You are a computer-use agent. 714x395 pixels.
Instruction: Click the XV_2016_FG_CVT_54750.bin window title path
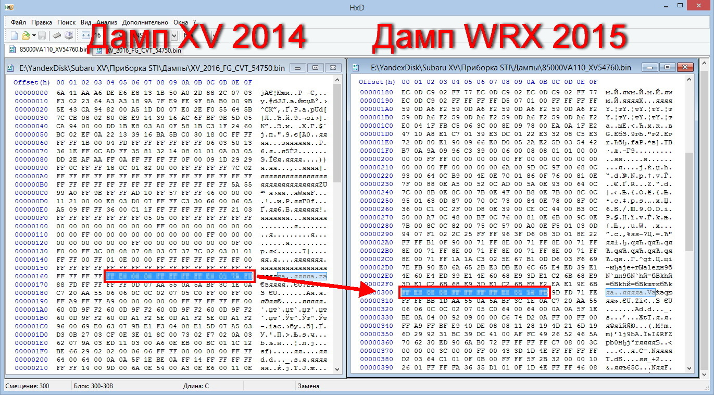tap(152, 68)
